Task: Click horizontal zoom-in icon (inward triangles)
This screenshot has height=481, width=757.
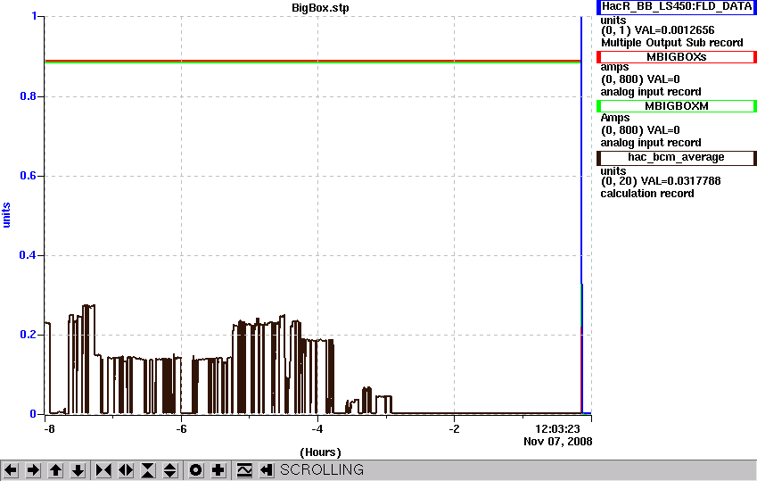Action: [103, 470]
